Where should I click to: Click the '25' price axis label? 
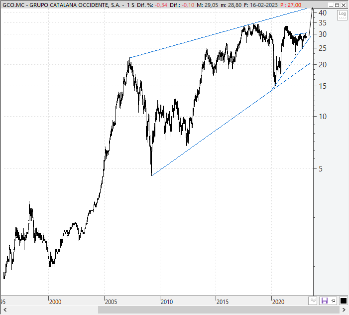(x=322, y=48)
